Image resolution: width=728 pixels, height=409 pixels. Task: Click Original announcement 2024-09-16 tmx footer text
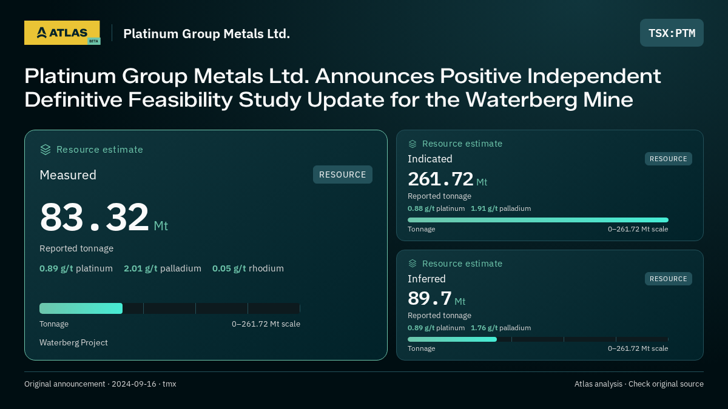[100, 384]
